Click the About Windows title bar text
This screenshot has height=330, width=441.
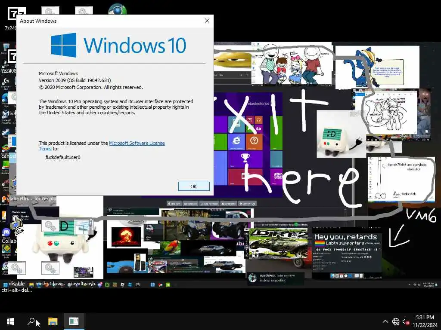point(38,21)
